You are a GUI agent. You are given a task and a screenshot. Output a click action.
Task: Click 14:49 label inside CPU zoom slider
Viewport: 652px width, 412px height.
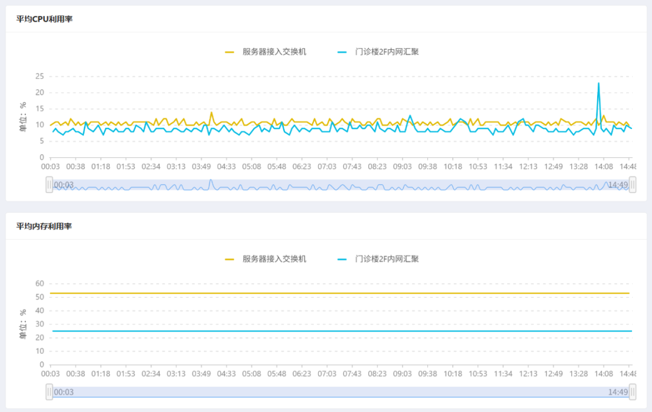(x=618, y=185)
